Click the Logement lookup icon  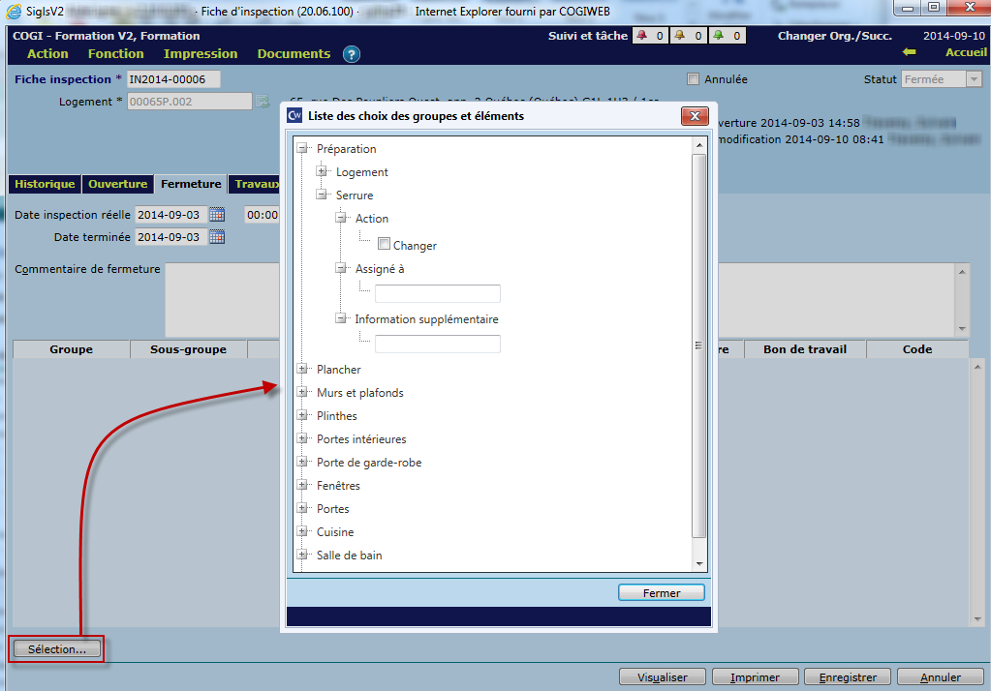[x=261, y=102]
